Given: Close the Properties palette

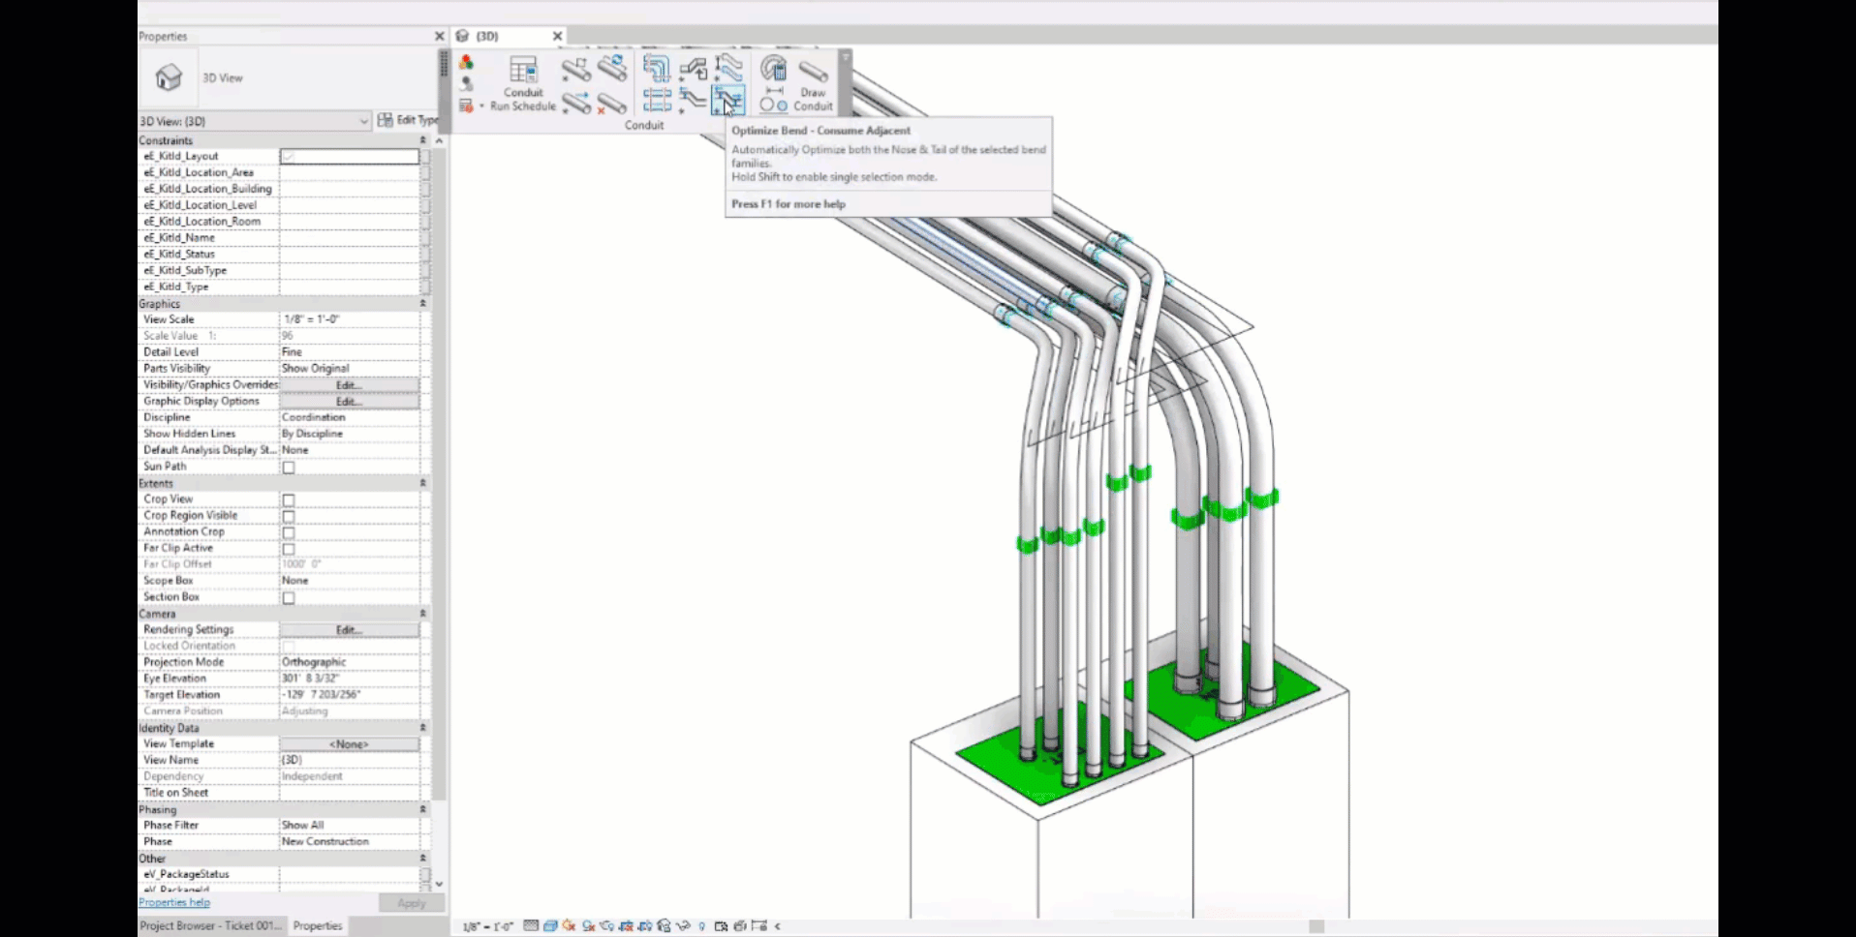Looking at the screenshot, I should click(x=439, y=36).
